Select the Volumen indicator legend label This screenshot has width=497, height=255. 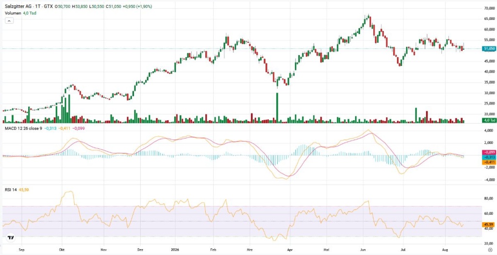pyautogui.click(x=13, y=13)
